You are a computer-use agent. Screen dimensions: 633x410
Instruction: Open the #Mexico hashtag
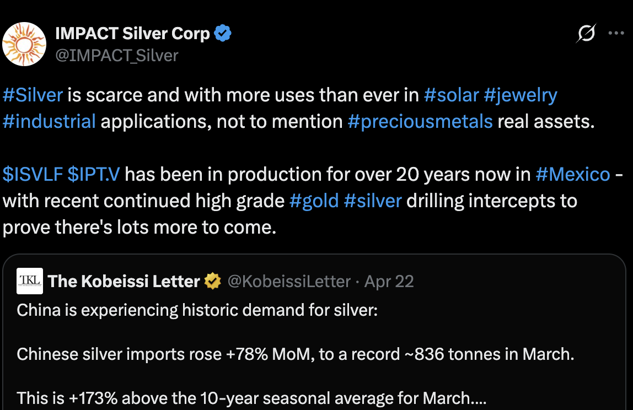(572, 175)
